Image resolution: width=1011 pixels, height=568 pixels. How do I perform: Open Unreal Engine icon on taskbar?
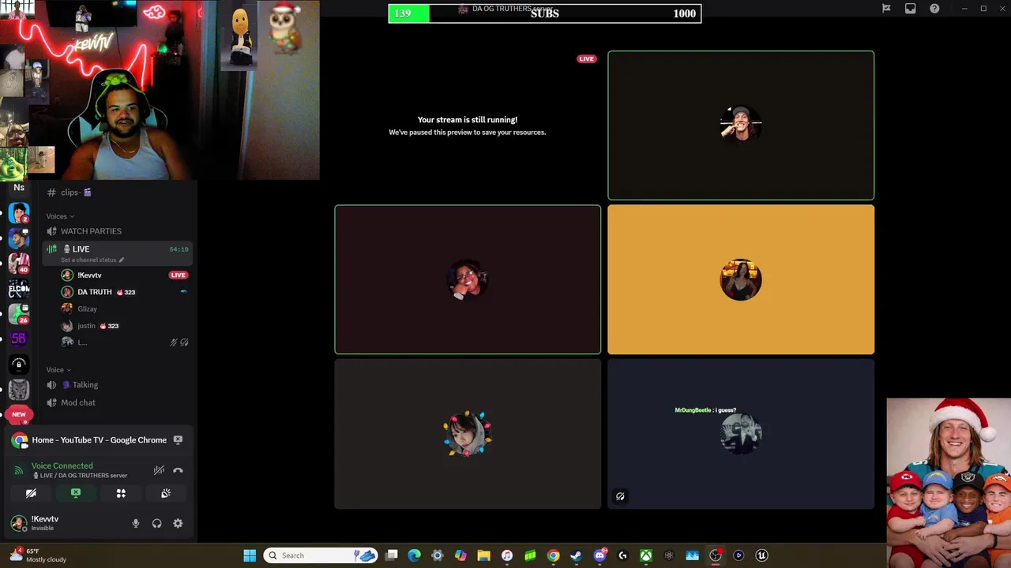point(761,555)
